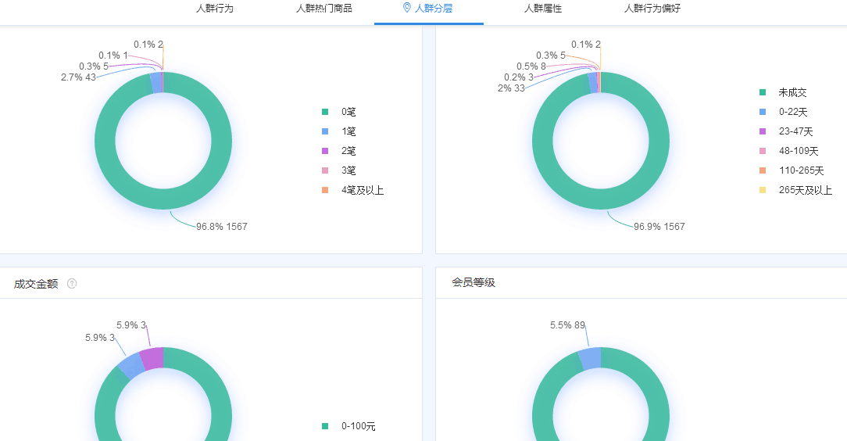
Task: Click the 成交金额 section title
Action: [36, 284]
